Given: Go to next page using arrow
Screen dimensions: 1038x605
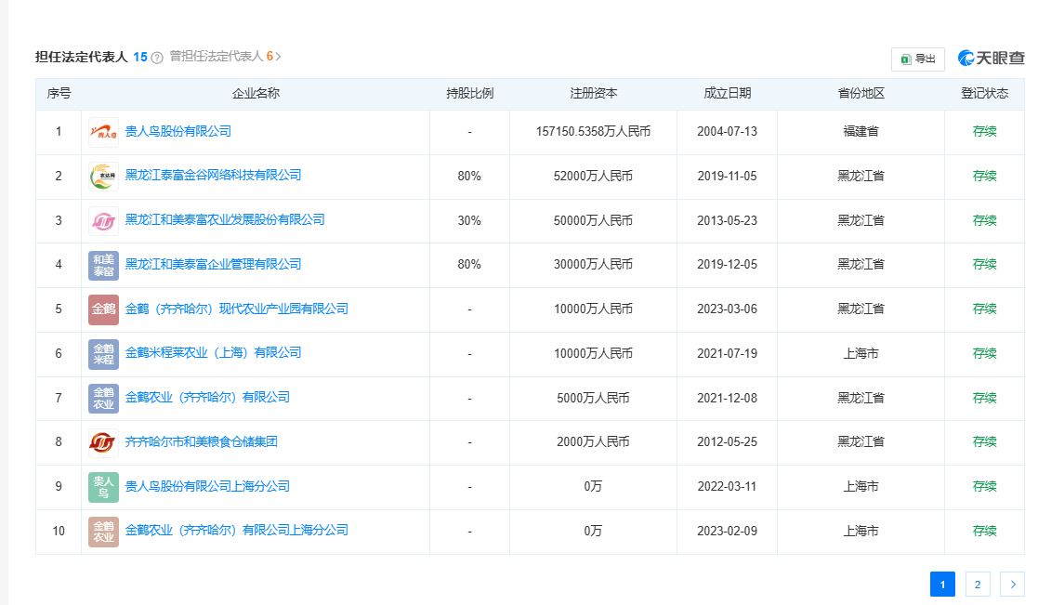Looking at the screenshot, I should (x=1012, y=585).
